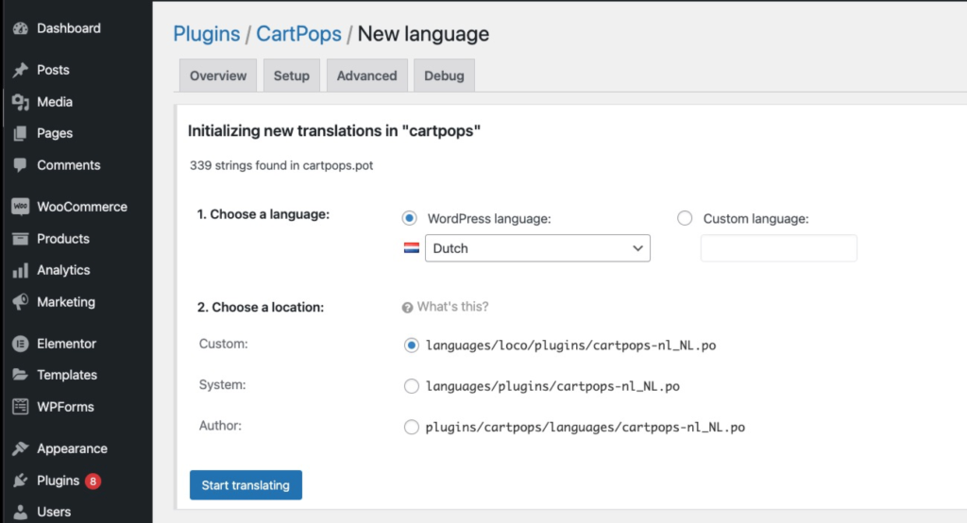Click the WordPress language label
Image resolution: width=967 pixels, height=523 pixels.
click(x=489, y=219)
